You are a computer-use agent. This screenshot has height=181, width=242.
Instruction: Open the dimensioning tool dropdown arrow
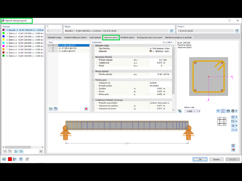click(236, 130)
